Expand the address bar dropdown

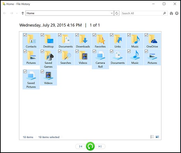tap(112, 13)
